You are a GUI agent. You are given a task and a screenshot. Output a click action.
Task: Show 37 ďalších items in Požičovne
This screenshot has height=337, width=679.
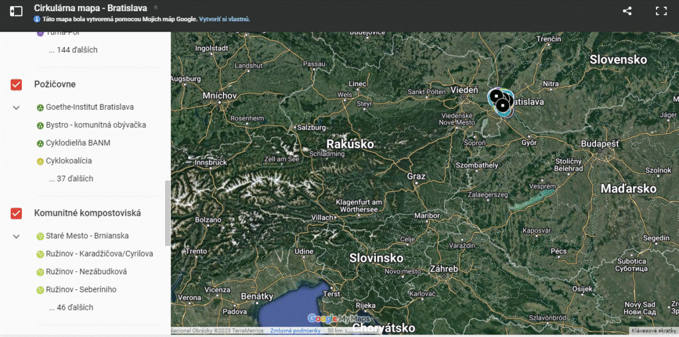71,179
